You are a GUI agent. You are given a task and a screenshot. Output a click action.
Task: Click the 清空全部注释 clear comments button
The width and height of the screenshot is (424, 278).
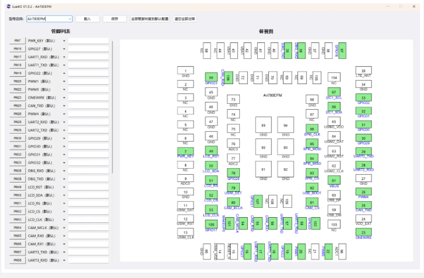tap(185, 19)
